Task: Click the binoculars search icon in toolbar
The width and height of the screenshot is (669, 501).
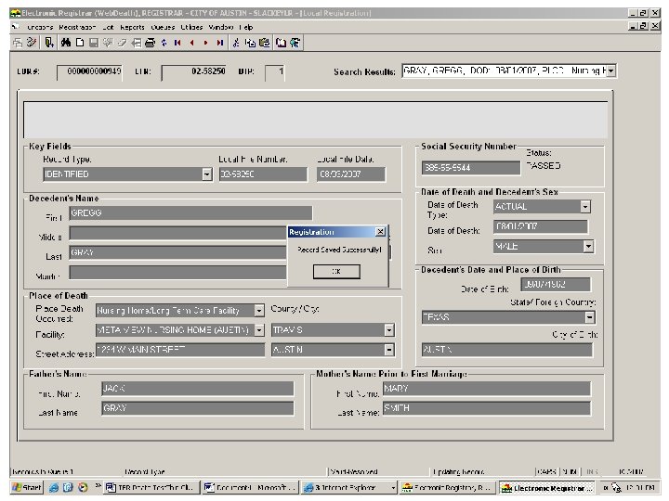Action: coord(66,43)
